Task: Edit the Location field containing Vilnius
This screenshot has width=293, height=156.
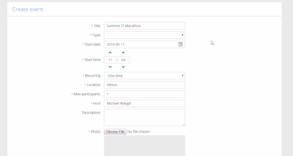Action: pos(144,85)
